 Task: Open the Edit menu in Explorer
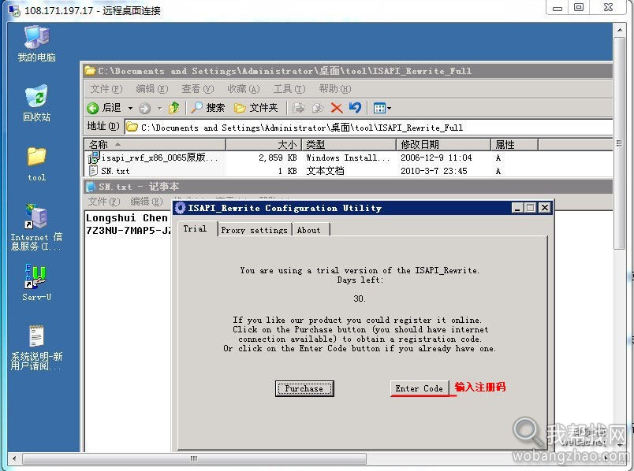[x=151, y=89]
